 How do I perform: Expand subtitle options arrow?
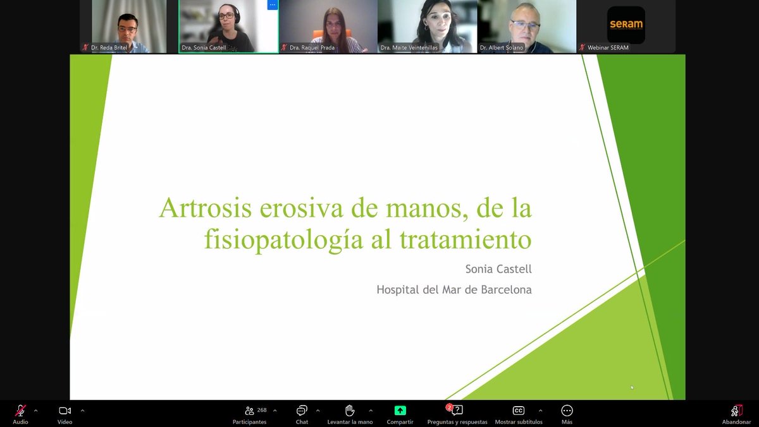point(540,411)
